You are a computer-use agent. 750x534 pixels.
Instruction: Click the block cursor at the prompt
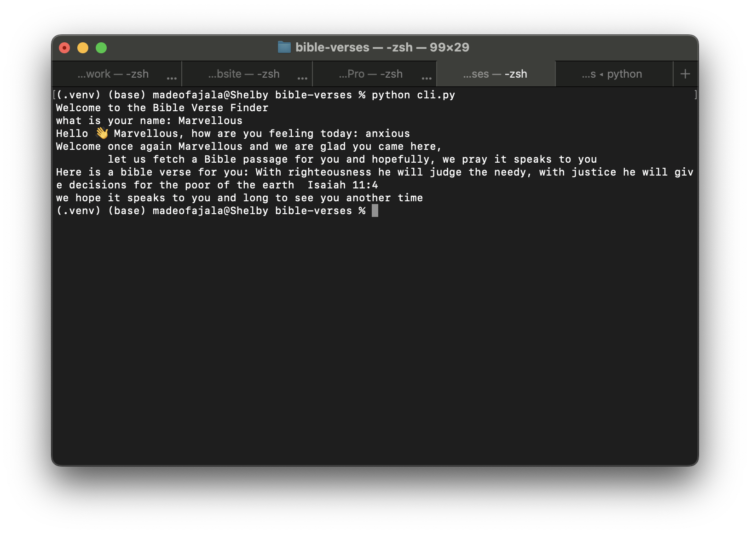tap(375, 210)
